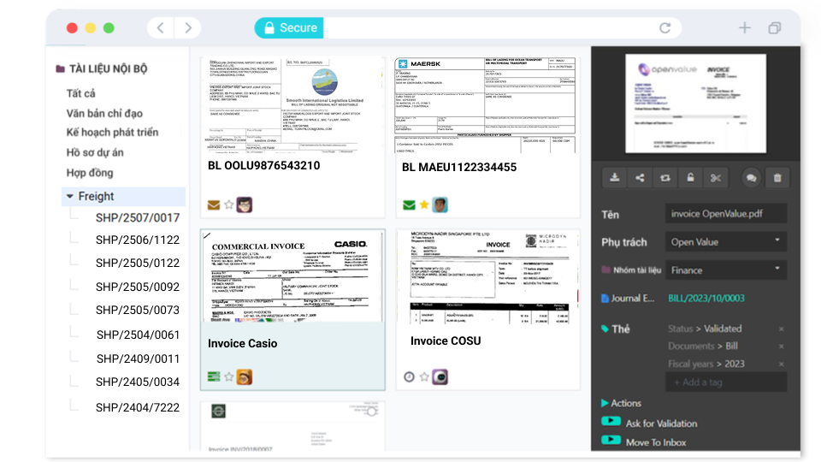Click the download icon in document panel
Viewport: 821px width, 462px height.
614,178
